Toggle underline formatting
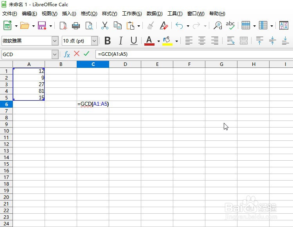 (134, 41)
